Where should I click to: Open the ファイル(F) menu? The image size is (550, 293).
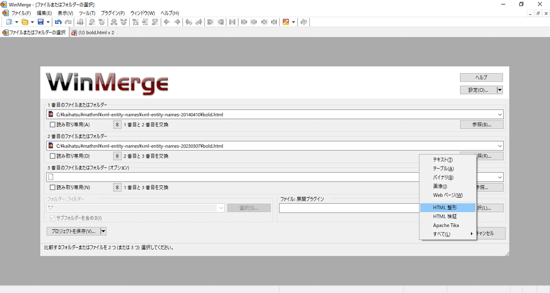tap(21, 13)
